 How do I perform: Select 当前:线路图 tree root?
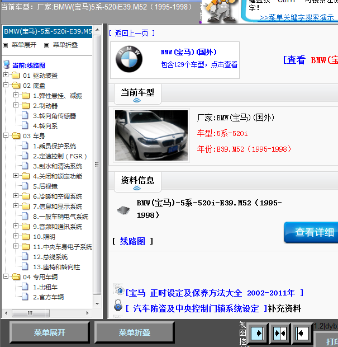click(x=28, y=65)
